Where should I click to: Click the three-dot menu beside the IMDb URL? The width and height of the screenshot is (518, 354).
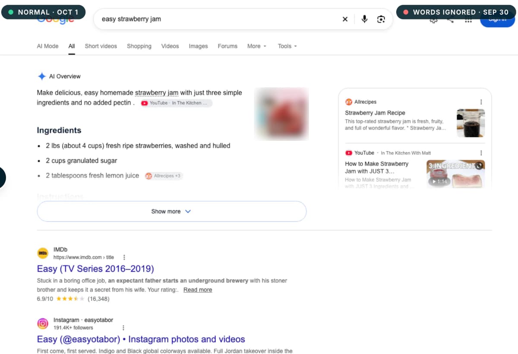(x=124, y=257)
